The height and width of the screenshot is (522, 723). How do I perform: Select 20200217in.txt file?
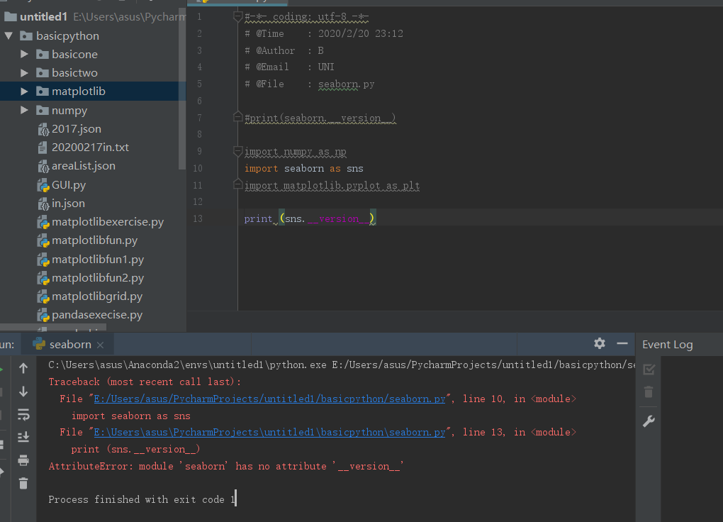tap(91, 148)
